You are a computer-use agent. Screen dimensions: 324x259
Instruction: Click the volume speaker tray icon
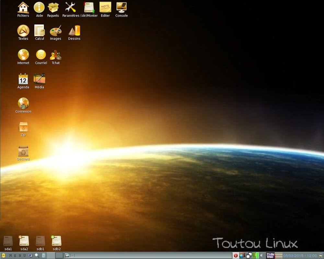pos(261,255)
